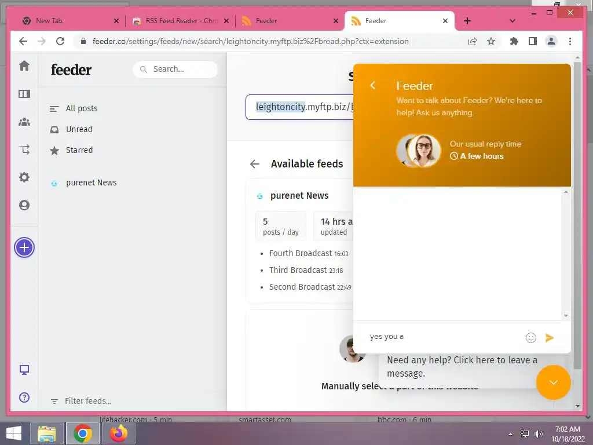
Task: Click the chat conversation scrollbar
Action: (x=566, y=254)
